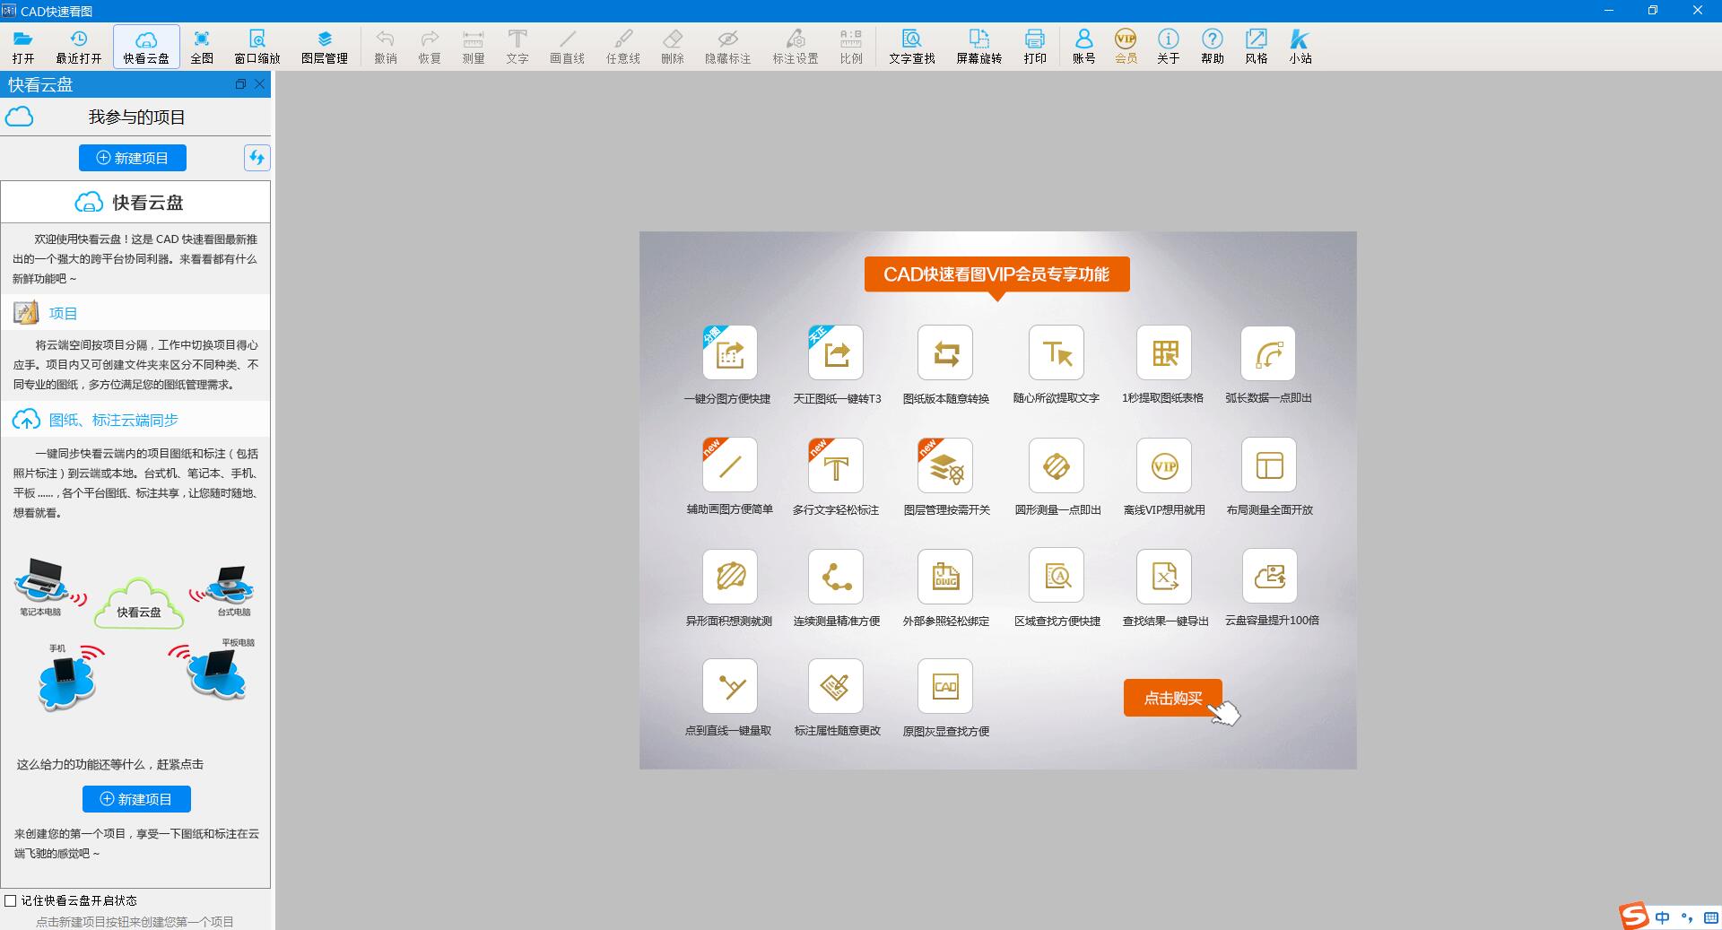Fit drawing to view with 全图
Screen dimensions: 1722x930
tap(202, 47)
